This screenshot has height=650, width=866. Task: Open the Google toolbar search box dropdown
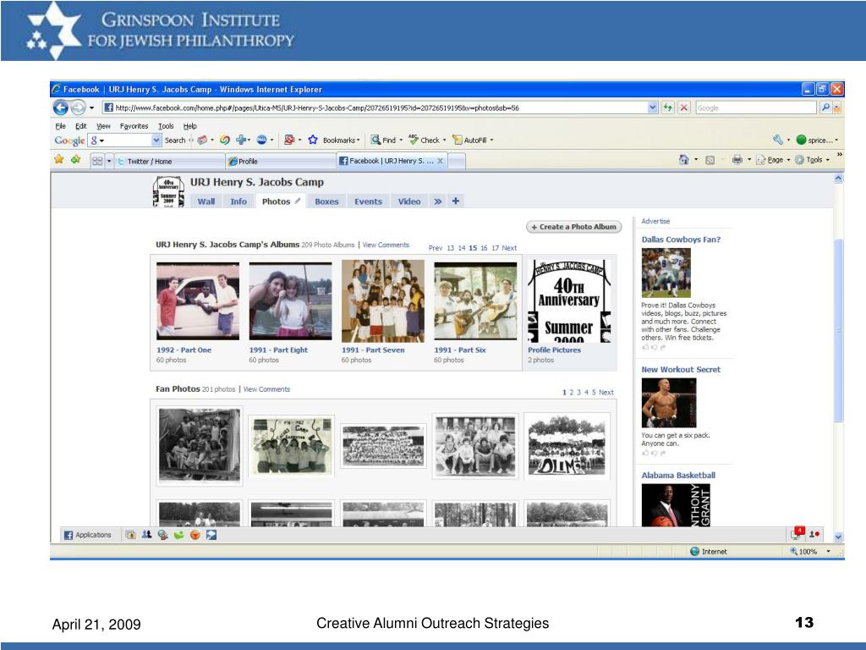tap(156, 140)
